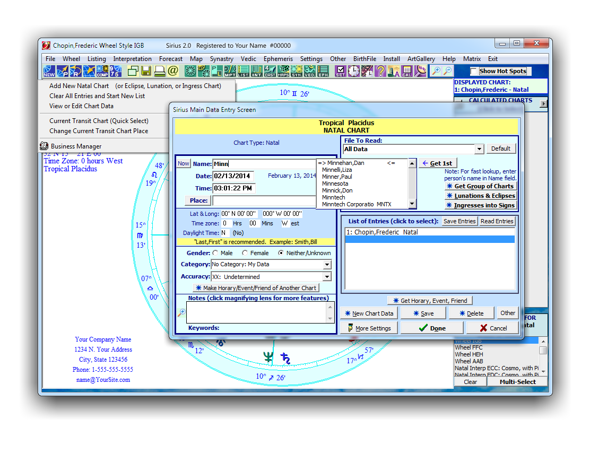This screenshot has width=590, height=454.
Task: Open the Synastry menu
Action: click(x=222, y=59)
